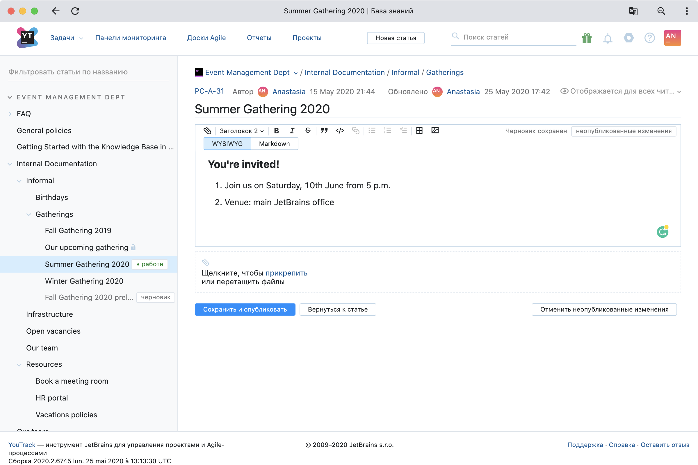The image size is (698, 465).
Task: Click the Bold formatting icon
Action: [x=276, y=130]
